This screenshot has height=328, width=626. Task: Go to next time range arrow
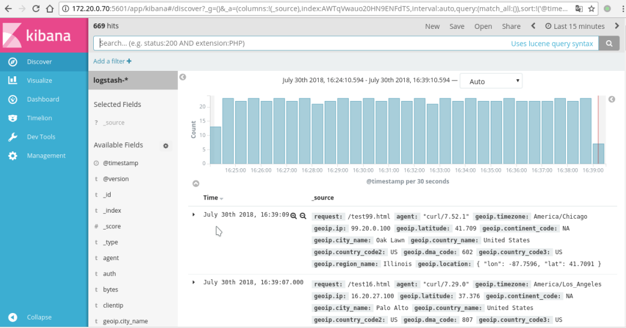(x=616, y=26)
